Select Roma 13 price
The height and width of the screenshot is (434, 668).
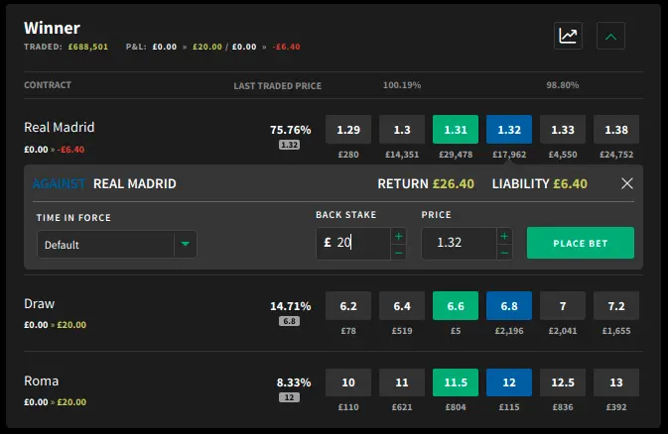coord(616,382)
